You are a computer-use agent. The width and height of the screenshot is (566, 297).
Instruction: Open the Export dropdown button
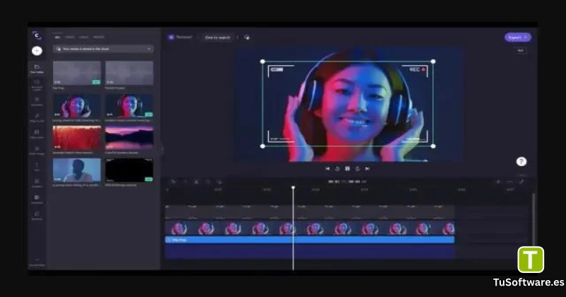[x=518, y=37]
